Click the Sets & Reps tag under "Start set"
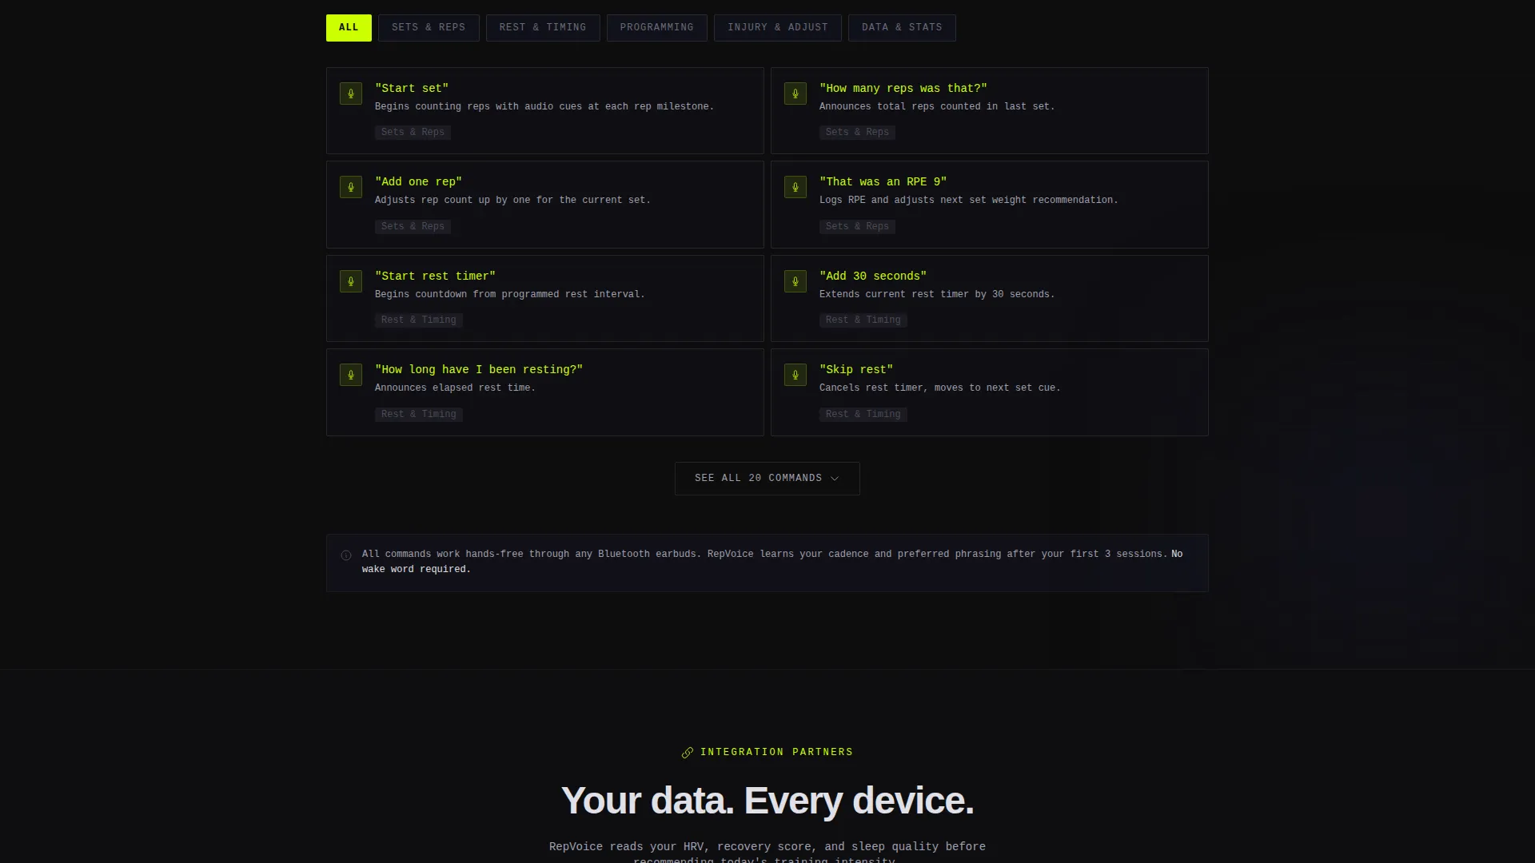 click(x=413, y=133)
